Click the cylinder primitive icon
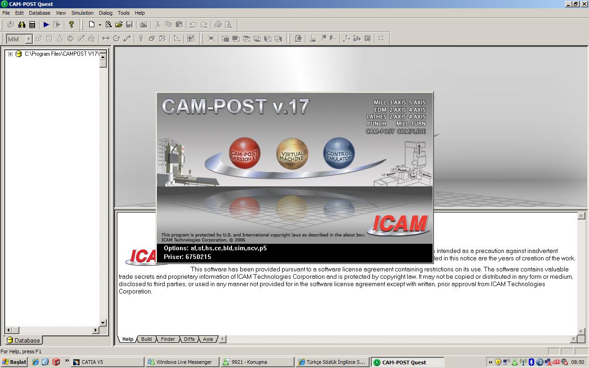 (49, 39)
